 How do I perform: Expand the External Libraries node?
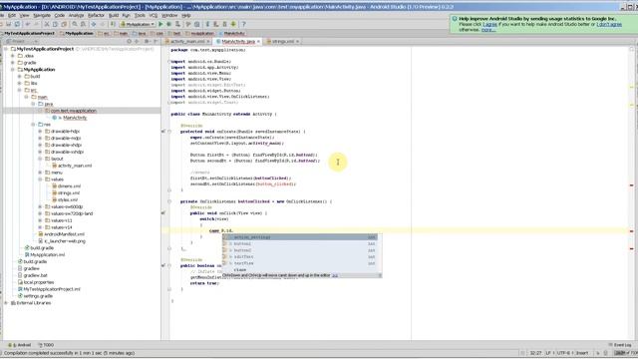pos(6,303)
